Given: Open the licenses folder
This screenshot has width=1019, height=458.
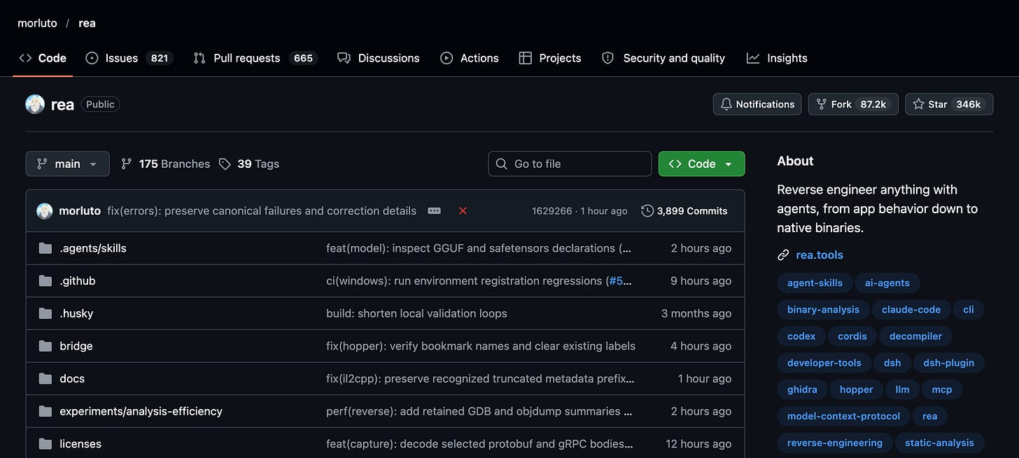Looking at the screenshot, I should [80, 444].
